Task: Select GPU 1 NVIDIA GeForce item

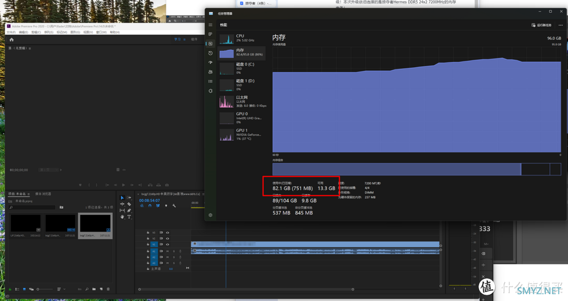Action: pyautogui.click(x=242, y=134)
